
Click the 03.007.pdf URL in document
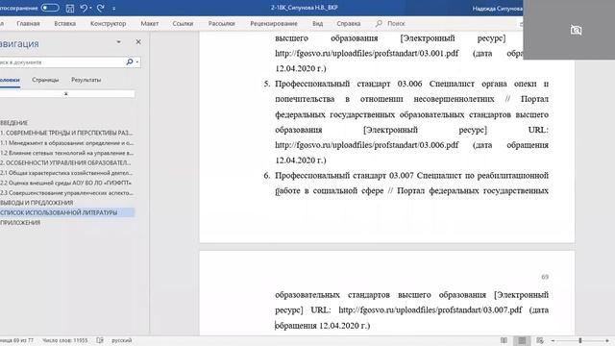(430, 309)
